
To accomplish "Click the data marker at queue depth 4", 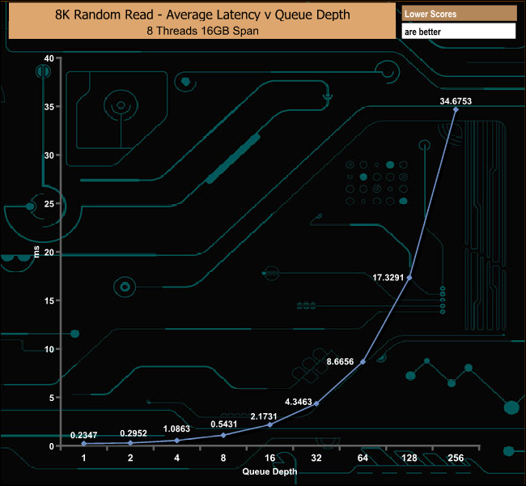I will (177, 441).
